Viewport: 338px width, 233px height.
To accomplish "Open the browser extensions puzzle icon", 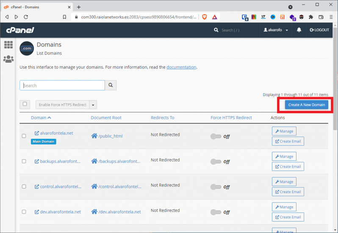I will 310,17.
